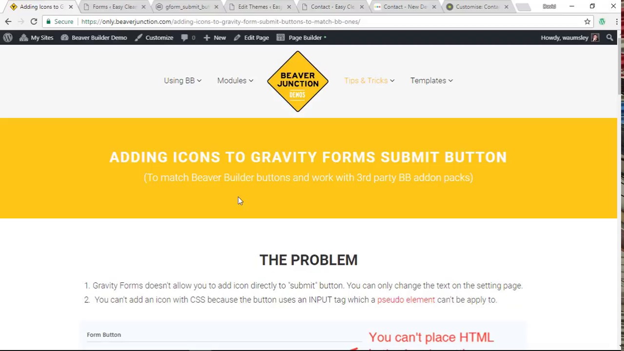
Task: Open the My Sites admin menu
Action: tap(37, 38)
